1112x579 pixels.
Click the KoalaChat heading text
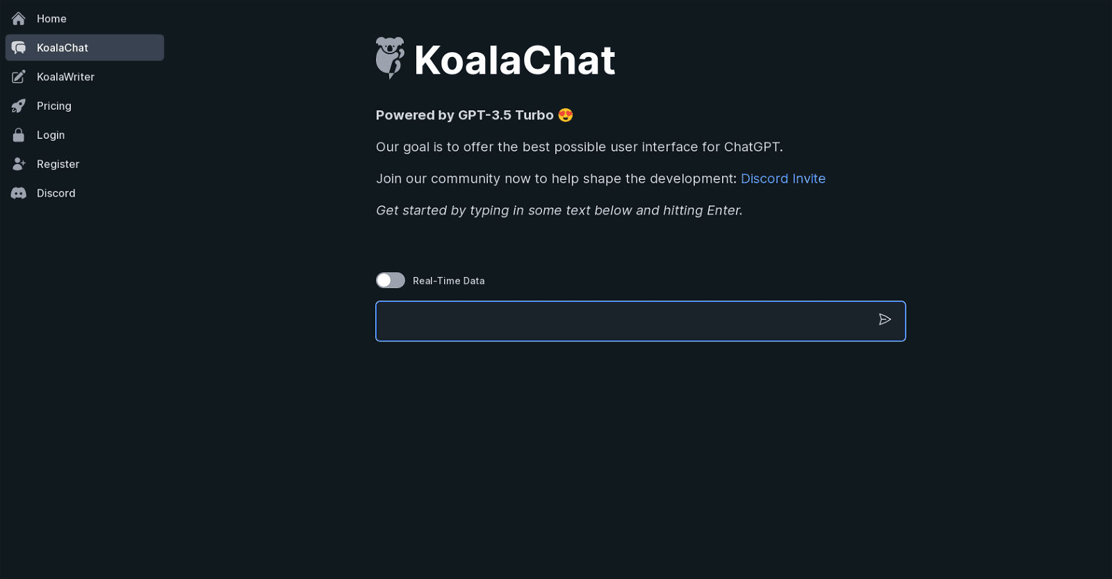coord(514,60)
